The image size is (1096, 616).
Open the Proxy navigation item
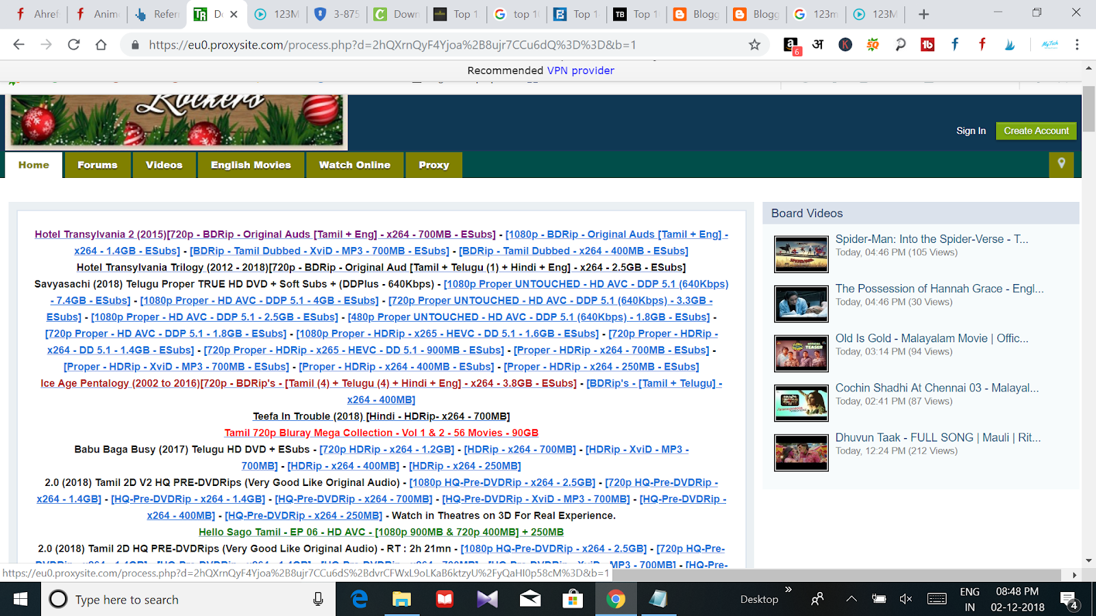click(434, 165)
